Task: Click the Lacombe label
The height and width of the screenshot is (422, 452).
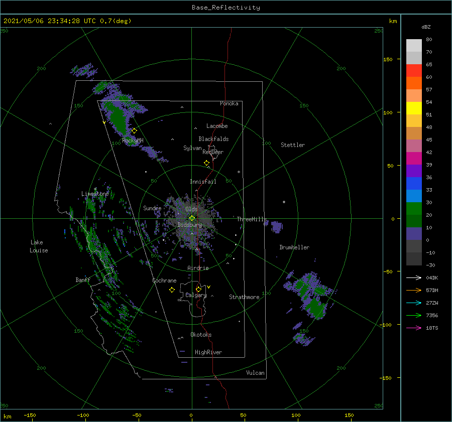Action: tap(217, 126)
